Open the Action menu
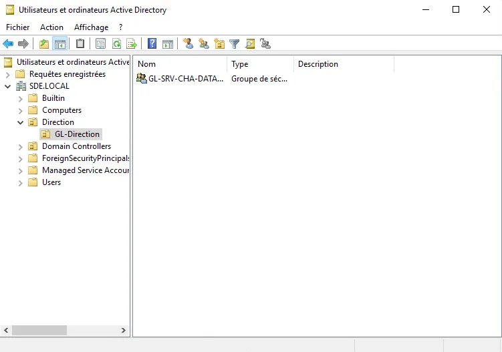The image size is (502, 352). click(51, 27)
